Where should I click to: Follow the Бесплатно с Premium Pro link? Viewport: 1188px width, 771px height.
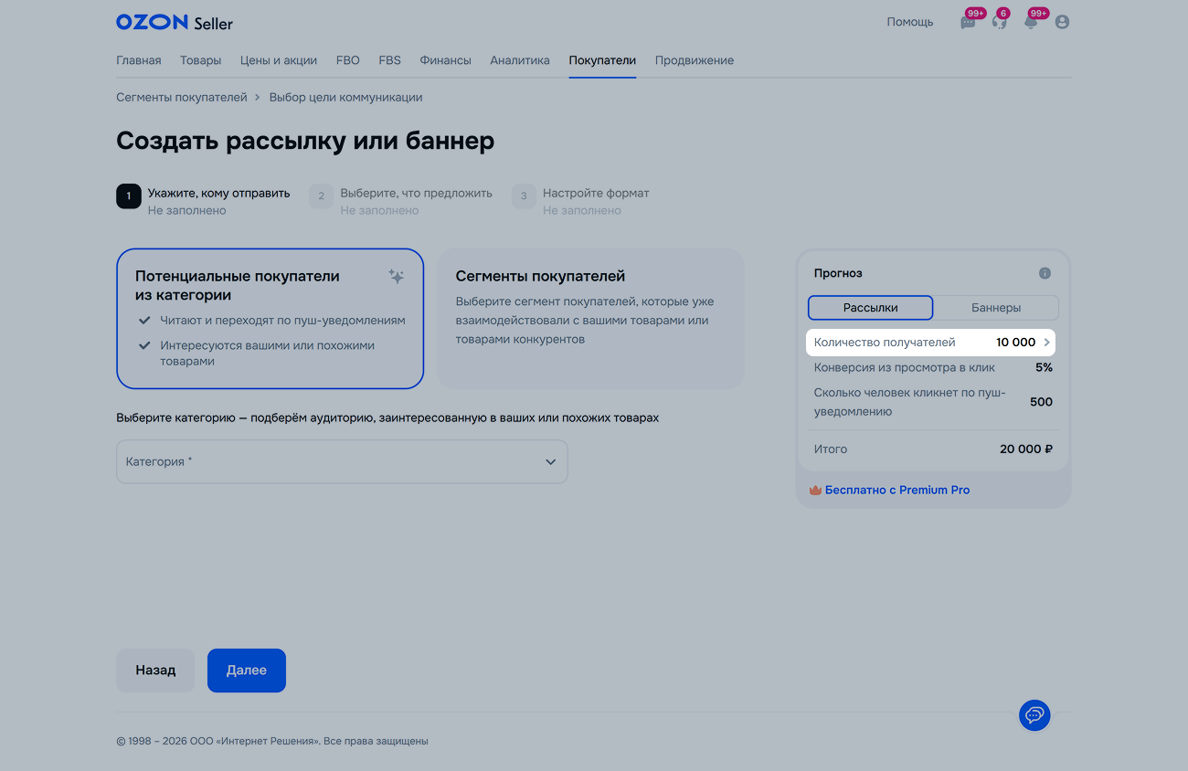point(896,491)
